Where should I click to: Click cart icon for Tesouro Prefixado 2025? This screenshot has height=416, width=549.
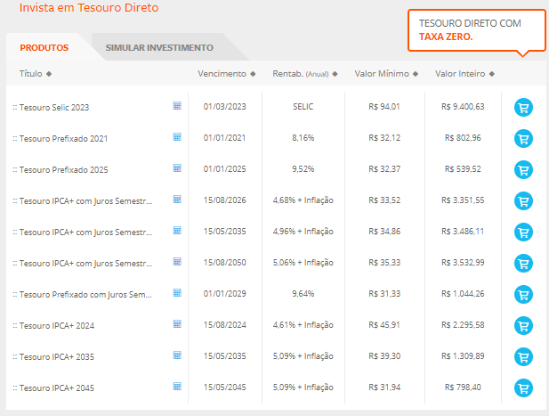[523, 169]
